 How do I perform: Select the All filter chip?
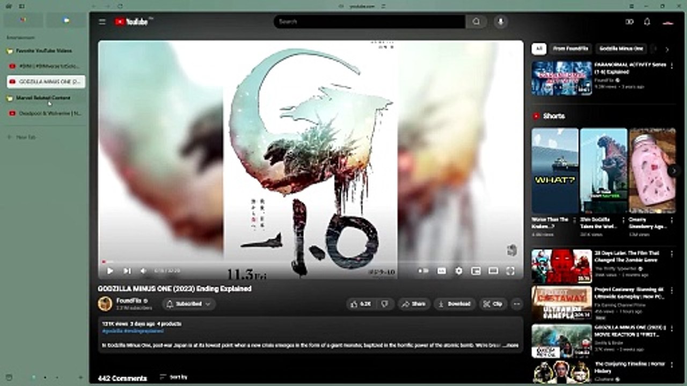(539, 49)
